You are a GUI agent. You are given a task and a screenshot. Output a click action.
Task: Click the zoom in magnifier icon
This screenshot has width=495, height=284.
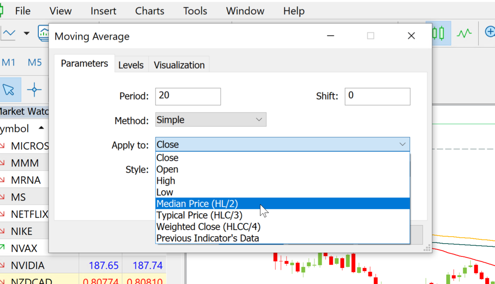pos(490,33)
